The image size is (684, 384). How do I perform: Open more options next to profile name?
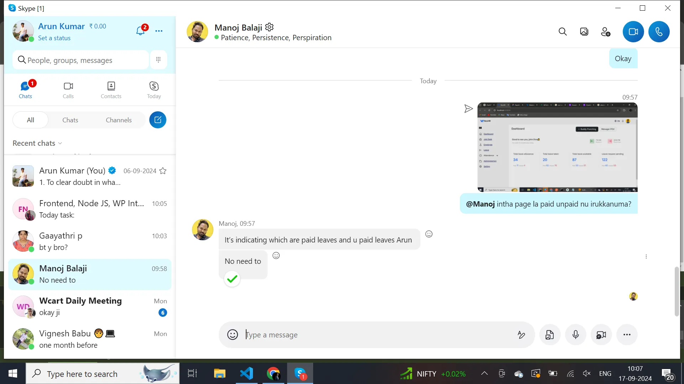click(159, 31)
